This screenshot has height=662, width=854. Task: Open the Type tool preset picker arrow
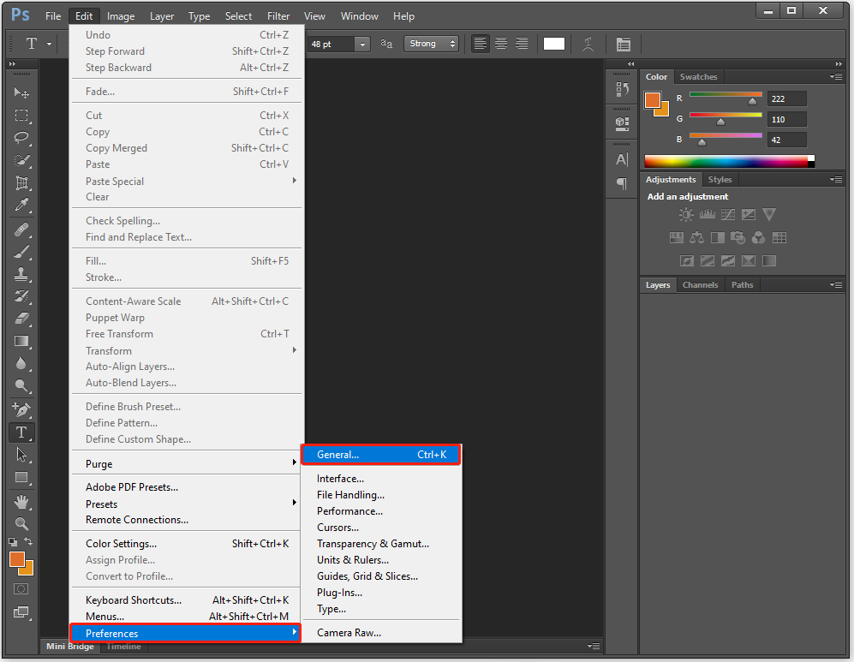[x=49, y=44]
